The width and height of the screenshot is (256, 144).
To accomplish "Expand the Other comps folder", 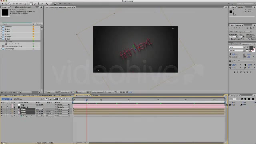I will 1,49.
